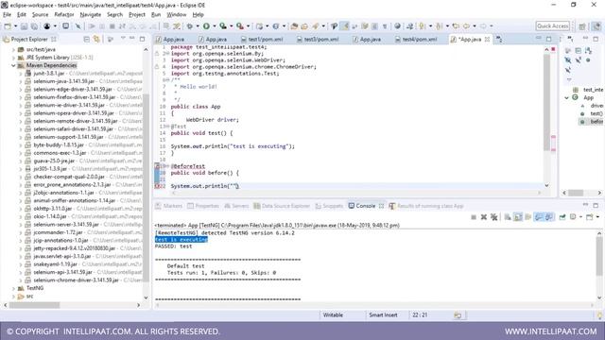This screenshot has height=340, width=605.
Task: Toggle Show Console on standard out change
Action: 538,217
